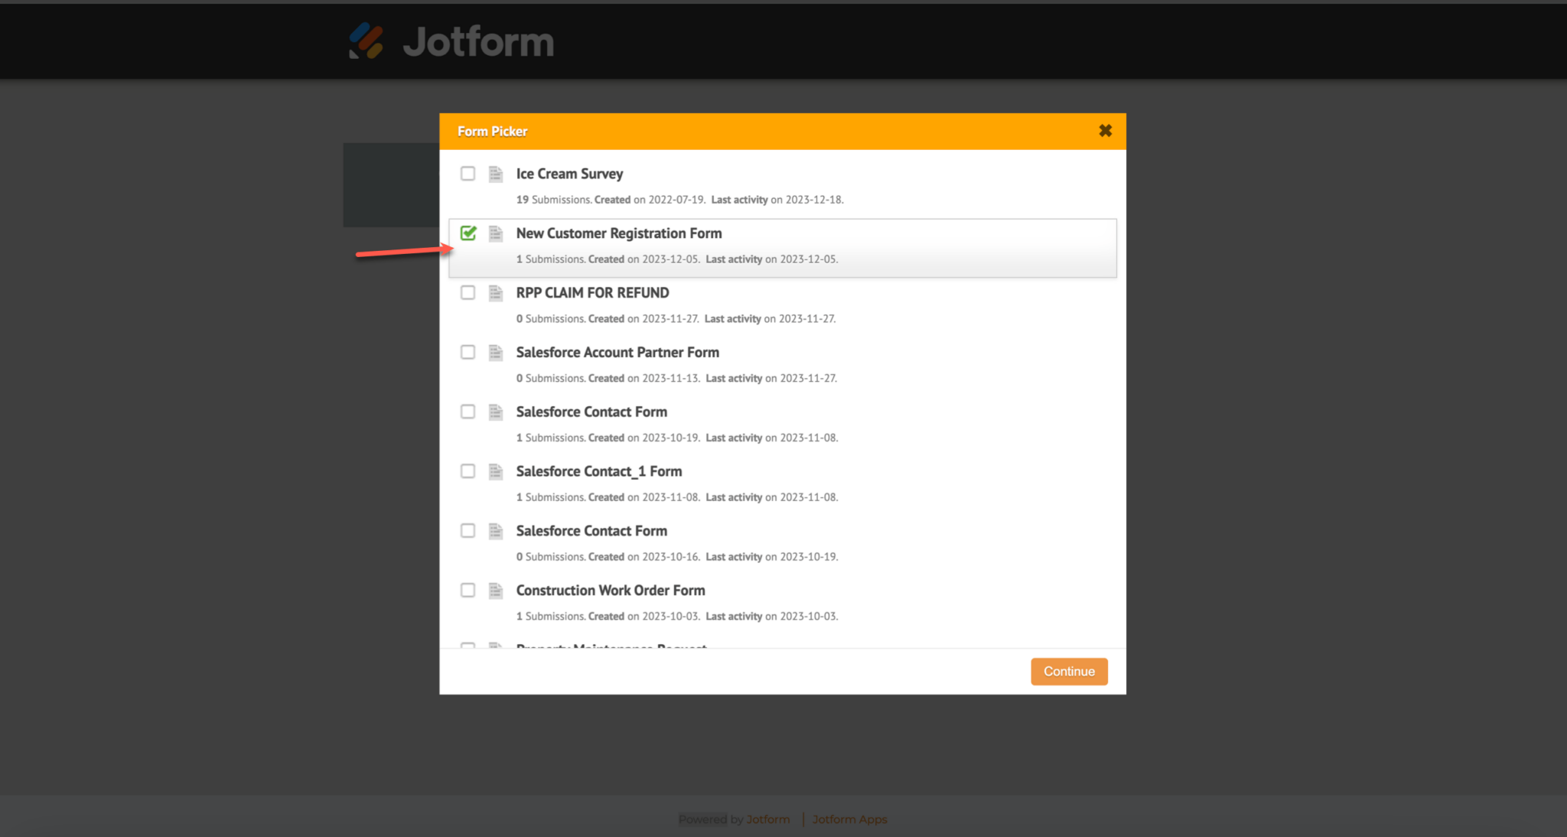Uncheck the New Customer Registration Form checkbox
This screenshot has height=837, width=1567.
468,233
